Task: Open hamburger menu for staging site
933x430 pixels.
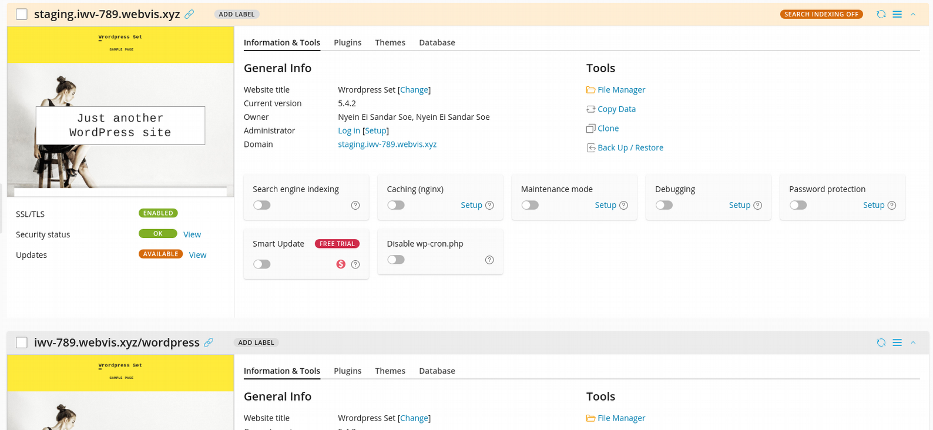Action: pos(897,14)
